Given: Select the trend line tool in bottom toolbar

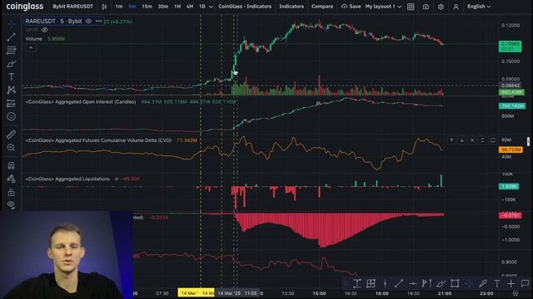Looking at the screenshot, I should (x=399, y=283).
